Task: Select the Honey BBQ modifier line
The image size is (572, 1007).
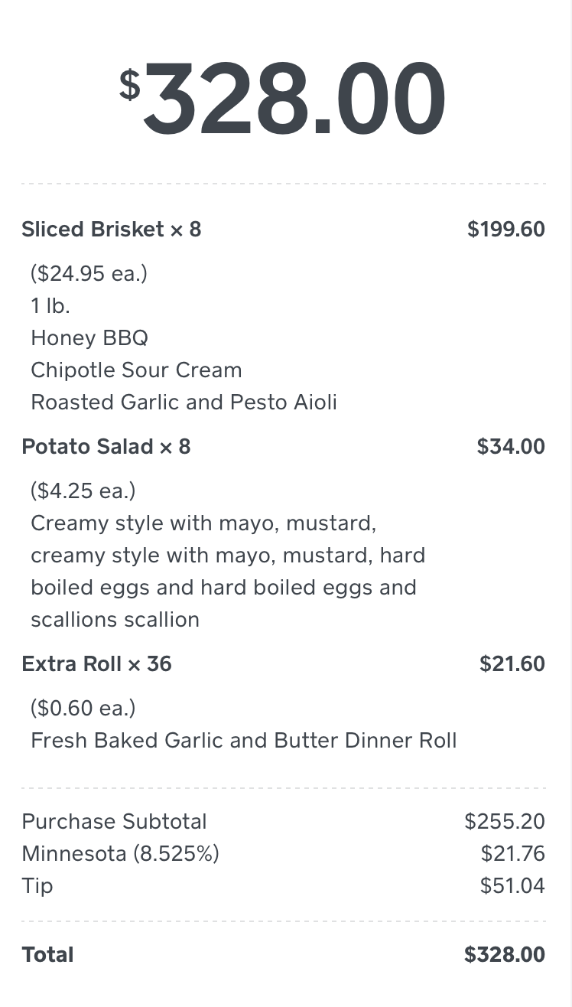Action: [x=89, y=338]
